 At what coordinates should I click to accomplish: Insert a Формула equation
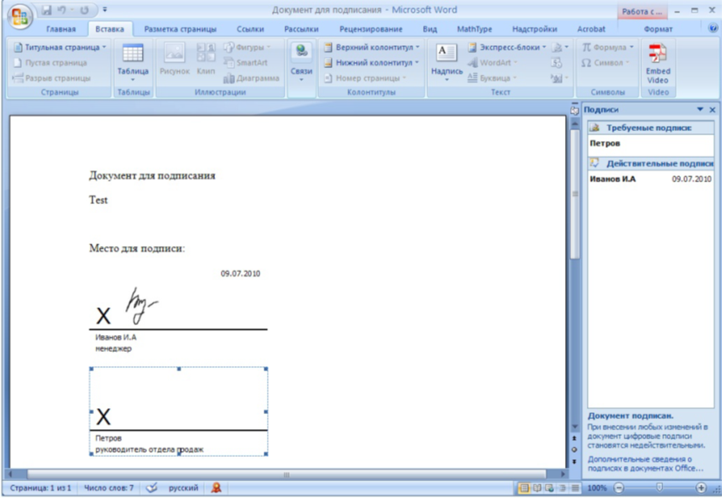[607, 48]
